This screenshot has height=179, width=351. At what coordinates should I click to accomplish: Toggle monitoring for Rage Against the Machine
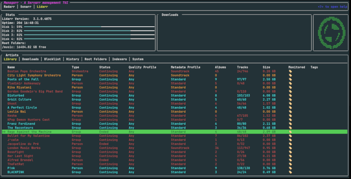pyautogui.click(x=290, y=131)
